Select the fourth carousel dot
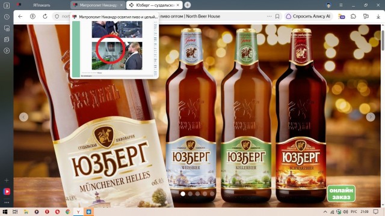 coord(205,193)
